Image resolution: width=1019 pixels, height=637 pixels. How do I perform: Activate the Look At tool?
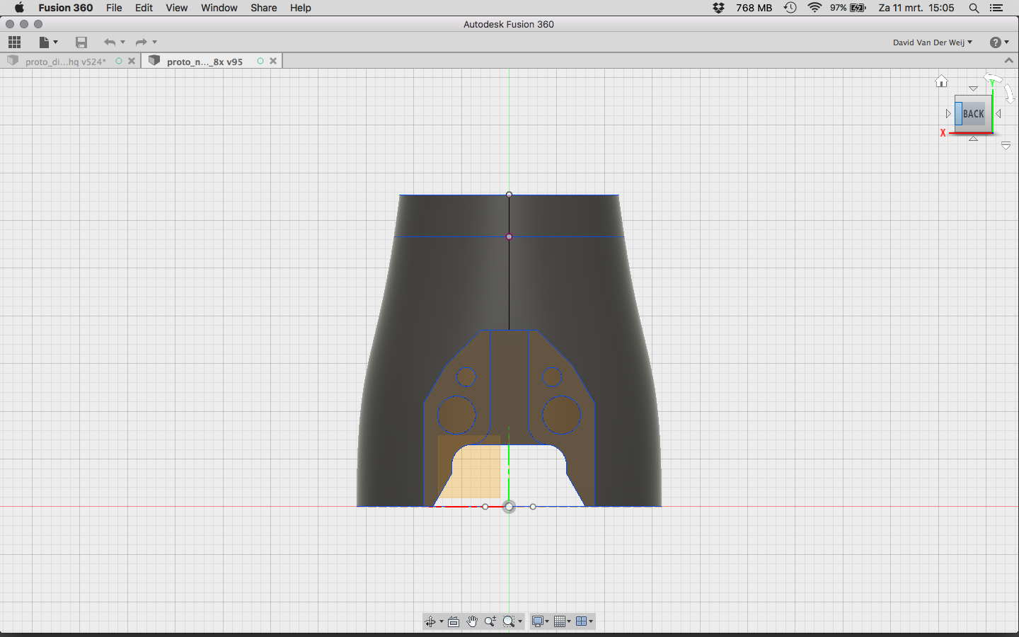point(454,621)
